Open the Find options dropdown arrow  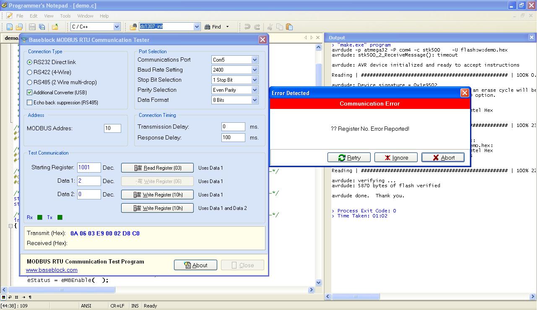click(x=228, y=27)
